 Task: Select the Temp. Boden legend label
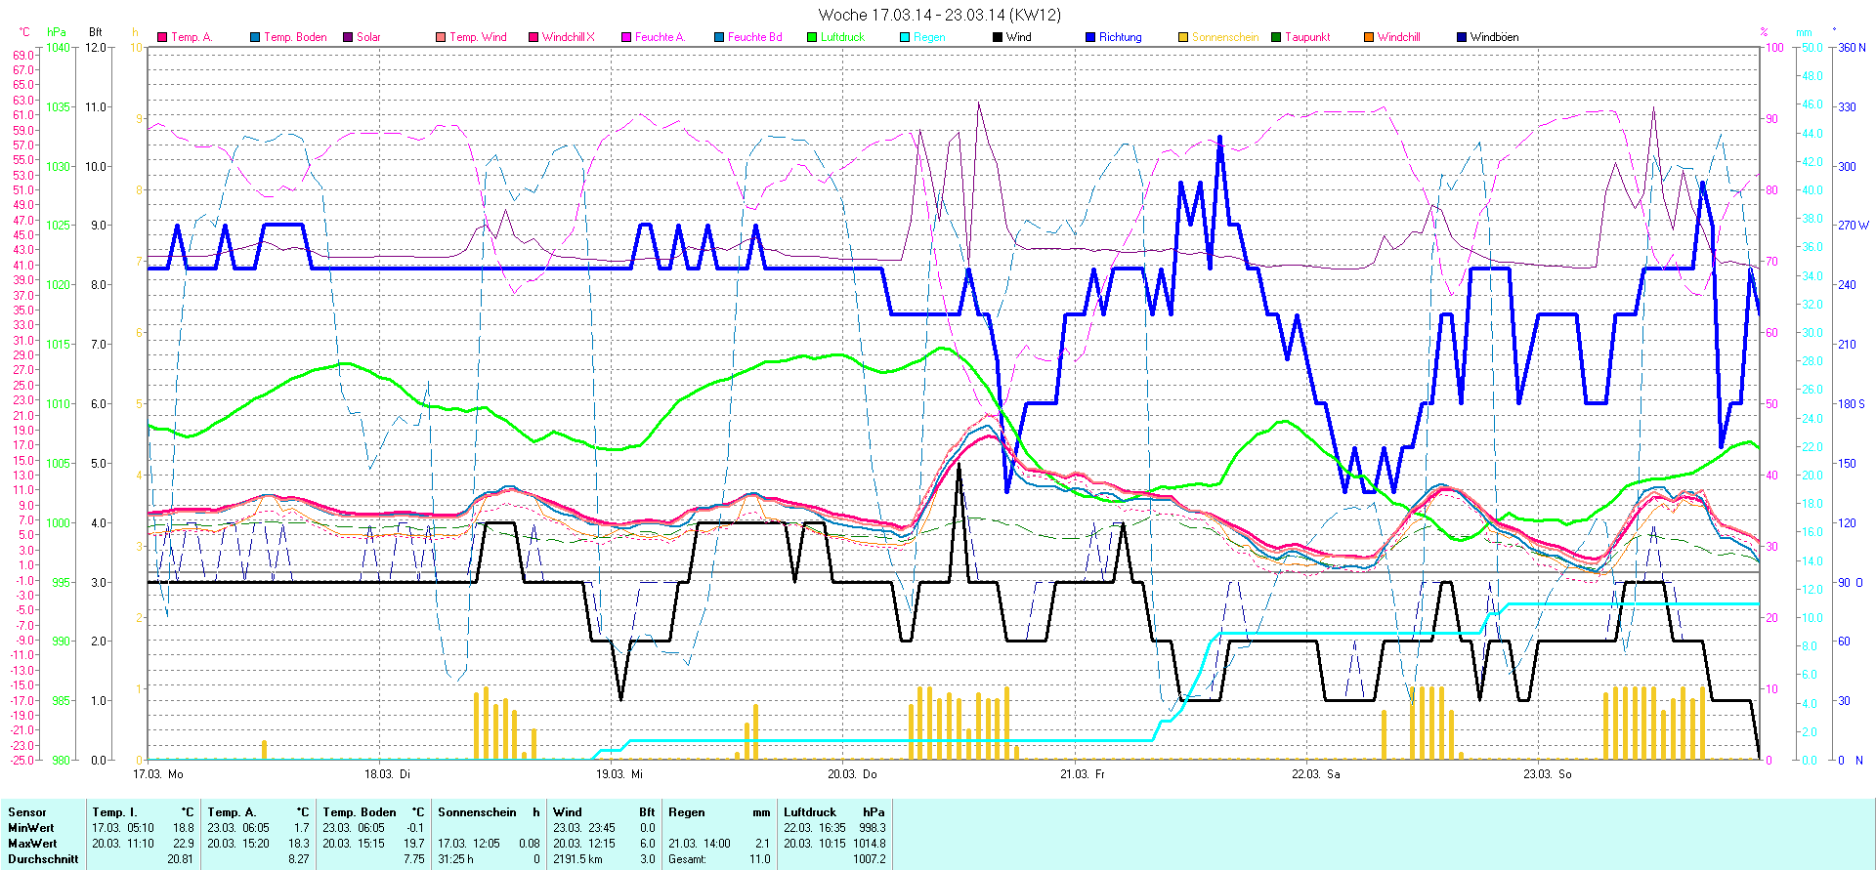[295, 37]
